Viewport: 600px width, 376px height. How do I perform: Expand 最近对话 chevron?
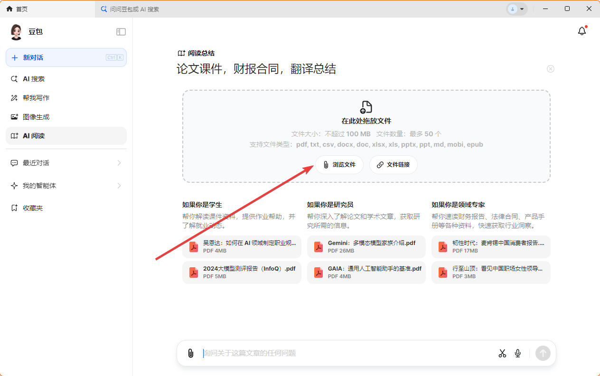[119, 163]
